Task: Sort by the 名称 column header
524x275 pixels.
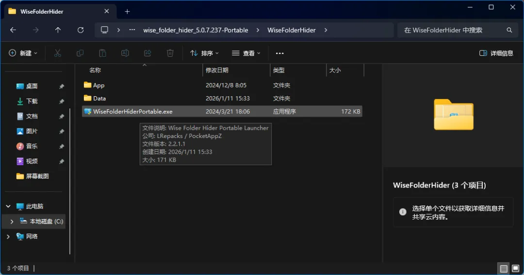Action: 95,70
